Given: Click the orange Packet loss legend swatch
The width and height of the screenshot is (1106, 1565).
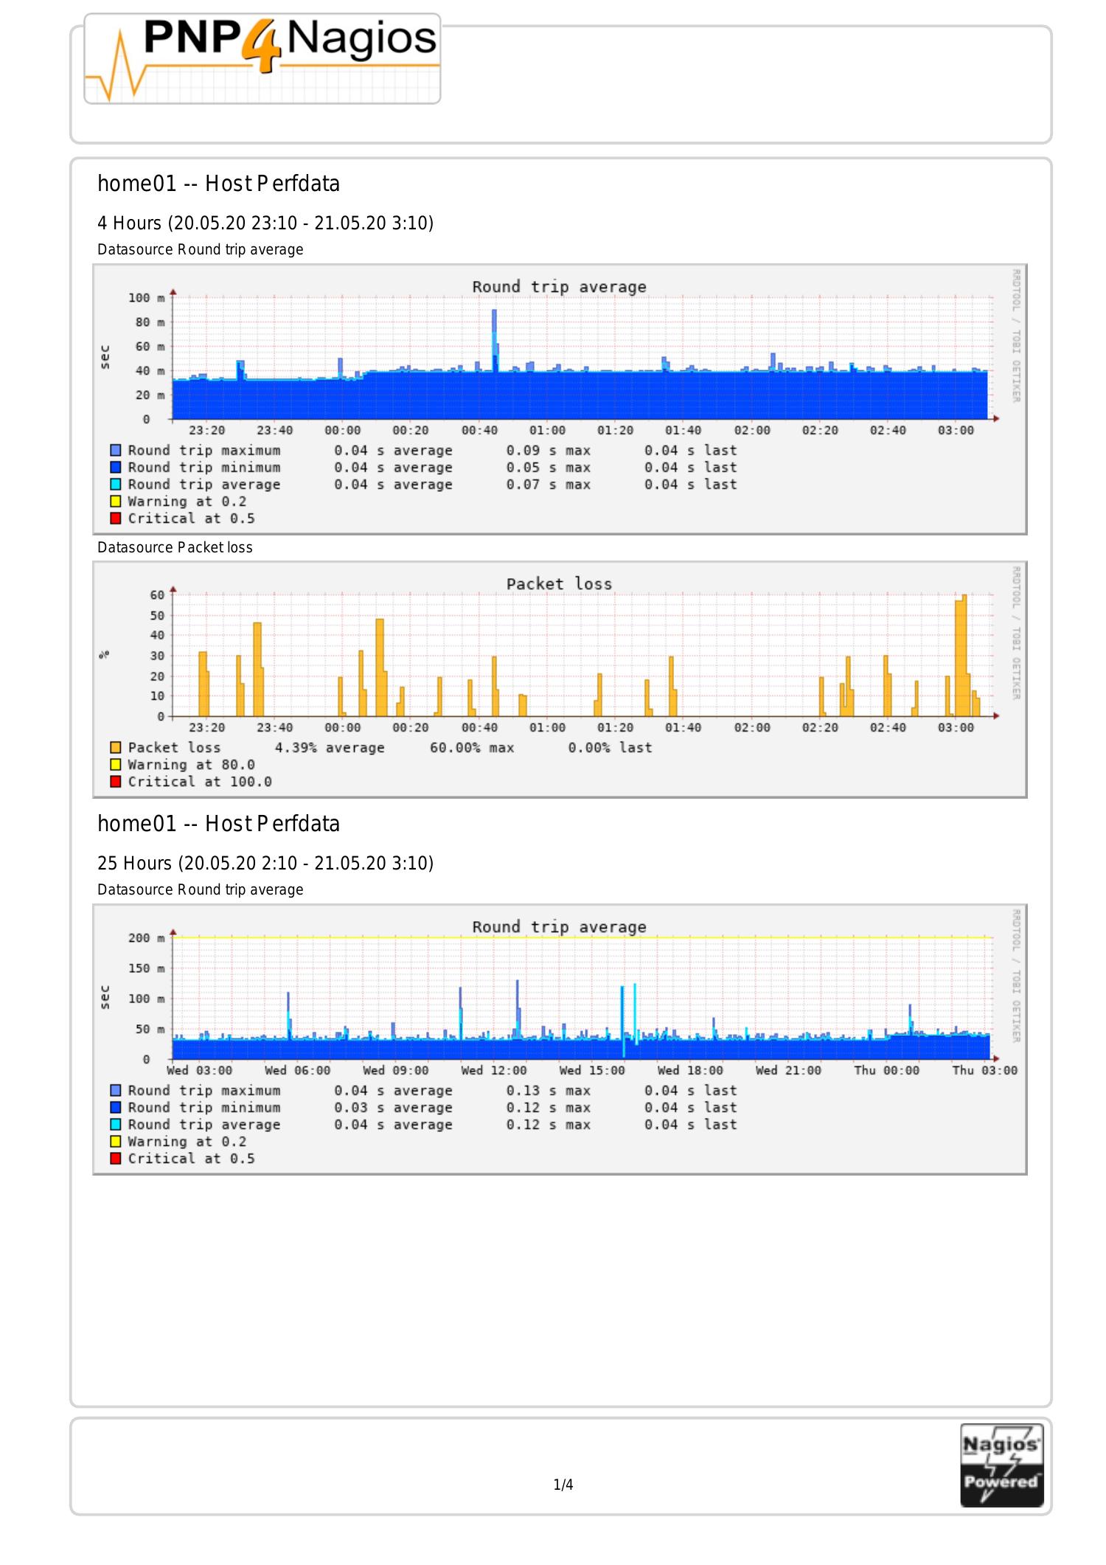Looking at the screenshot, I should point(115,748).
